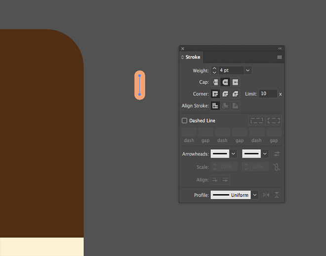
Task: Click the Uniform profile preview
Action: (x=231, y=195)
